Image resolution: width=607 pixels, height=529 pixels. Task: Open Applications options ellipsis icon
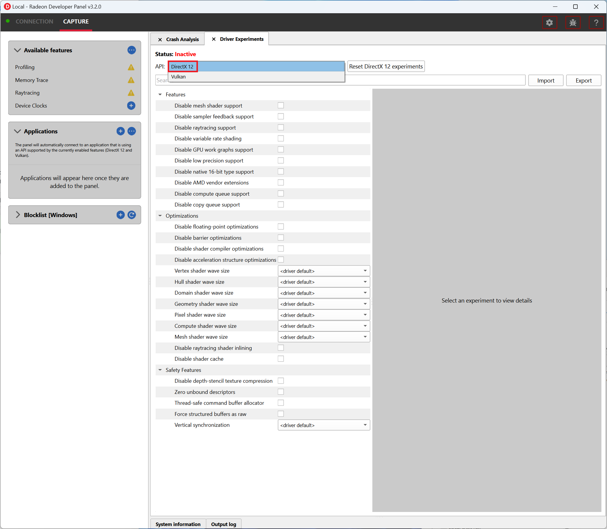click(x=132, y=131)
